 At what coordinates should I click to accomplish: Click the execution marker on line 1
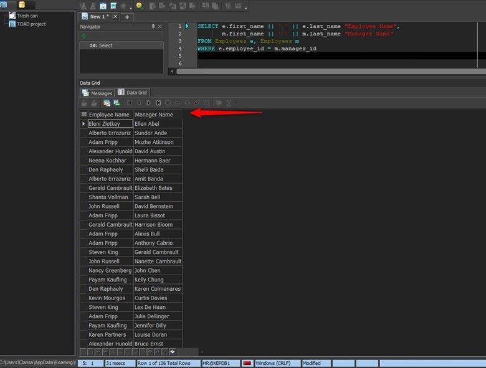187,26
